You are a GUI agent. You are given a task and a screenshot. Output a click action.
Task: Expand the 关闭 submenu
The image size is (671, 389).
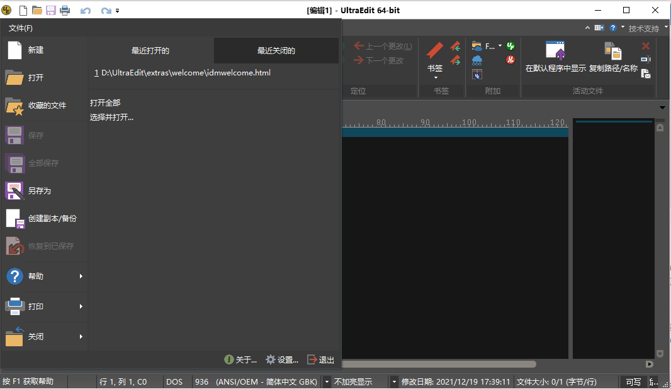[45, 336]
